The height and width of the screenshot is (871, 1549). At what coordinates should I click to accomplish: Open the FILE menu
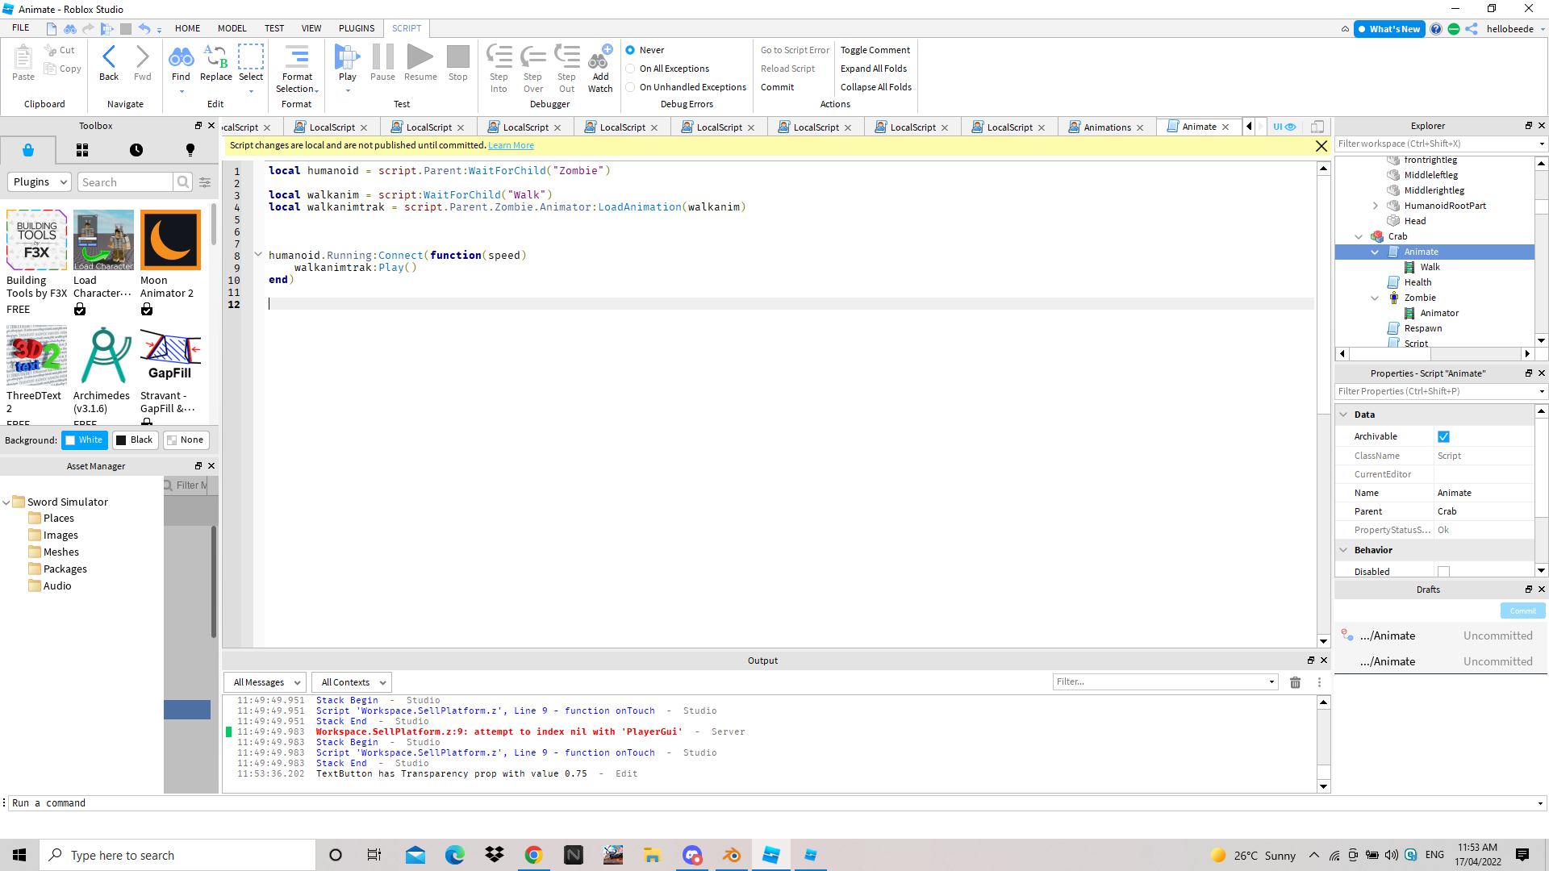(21, 28)
